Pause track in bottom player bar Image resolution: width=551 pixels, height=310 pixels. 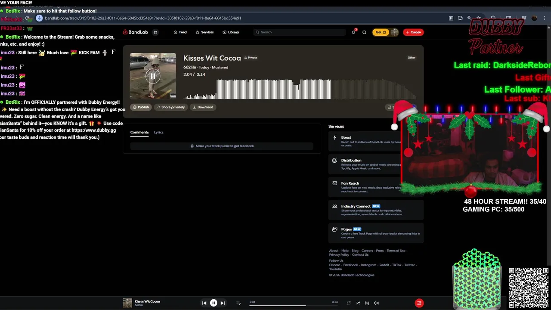tap(214, 303)
